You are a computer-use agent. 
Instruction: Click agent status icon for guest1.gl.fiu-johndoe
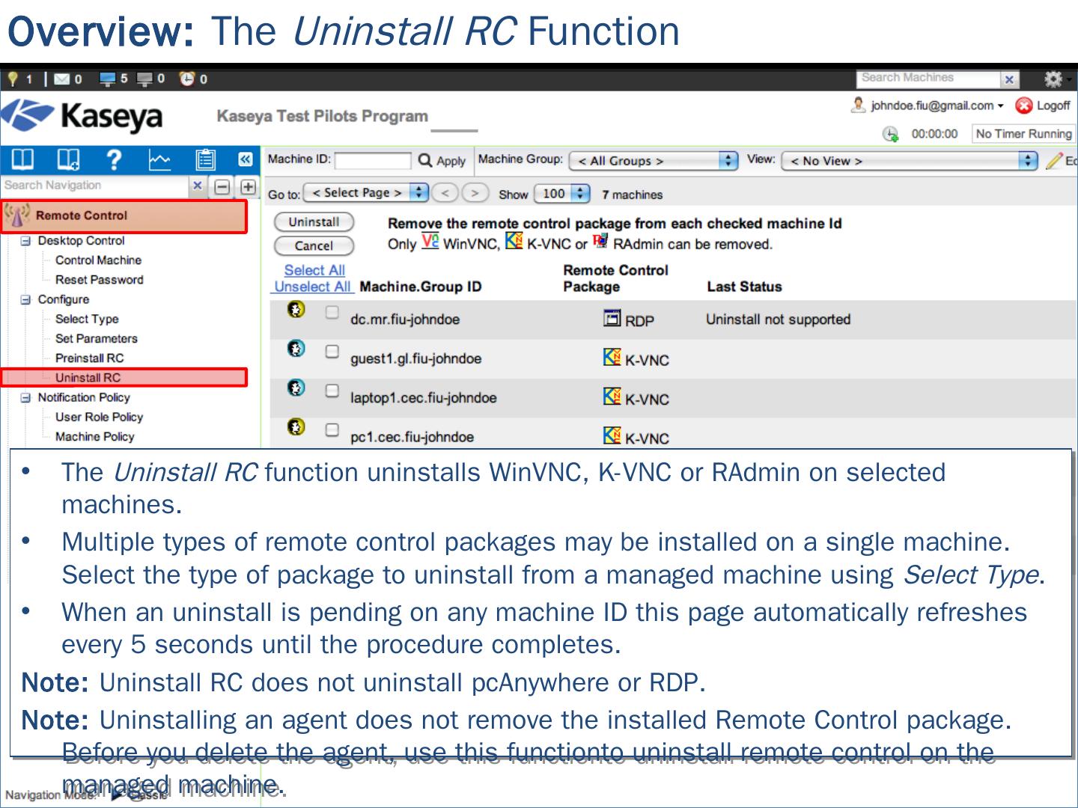pos(296,348)
